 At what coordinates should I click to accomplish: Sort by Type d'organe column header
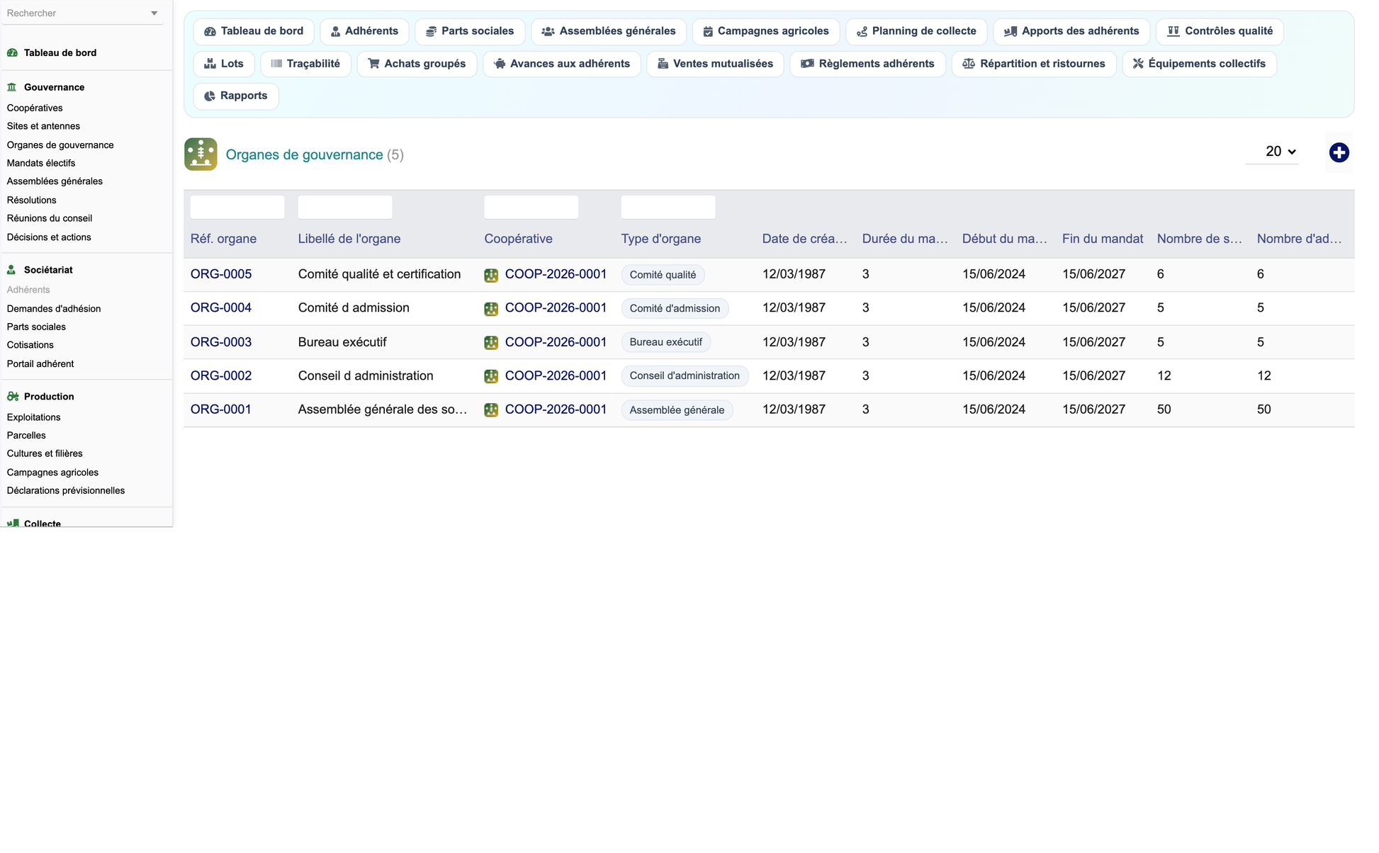(661, 239)
